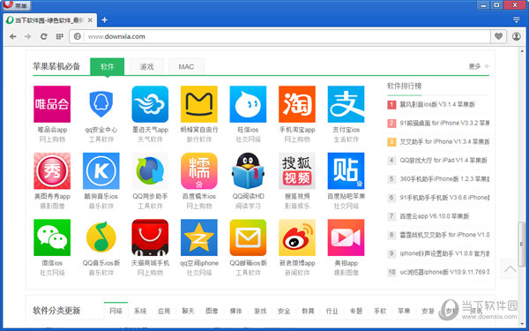Open the tab list menu icon
The image size is (529, 331).
pyautogui.click(x=516, y=20)
